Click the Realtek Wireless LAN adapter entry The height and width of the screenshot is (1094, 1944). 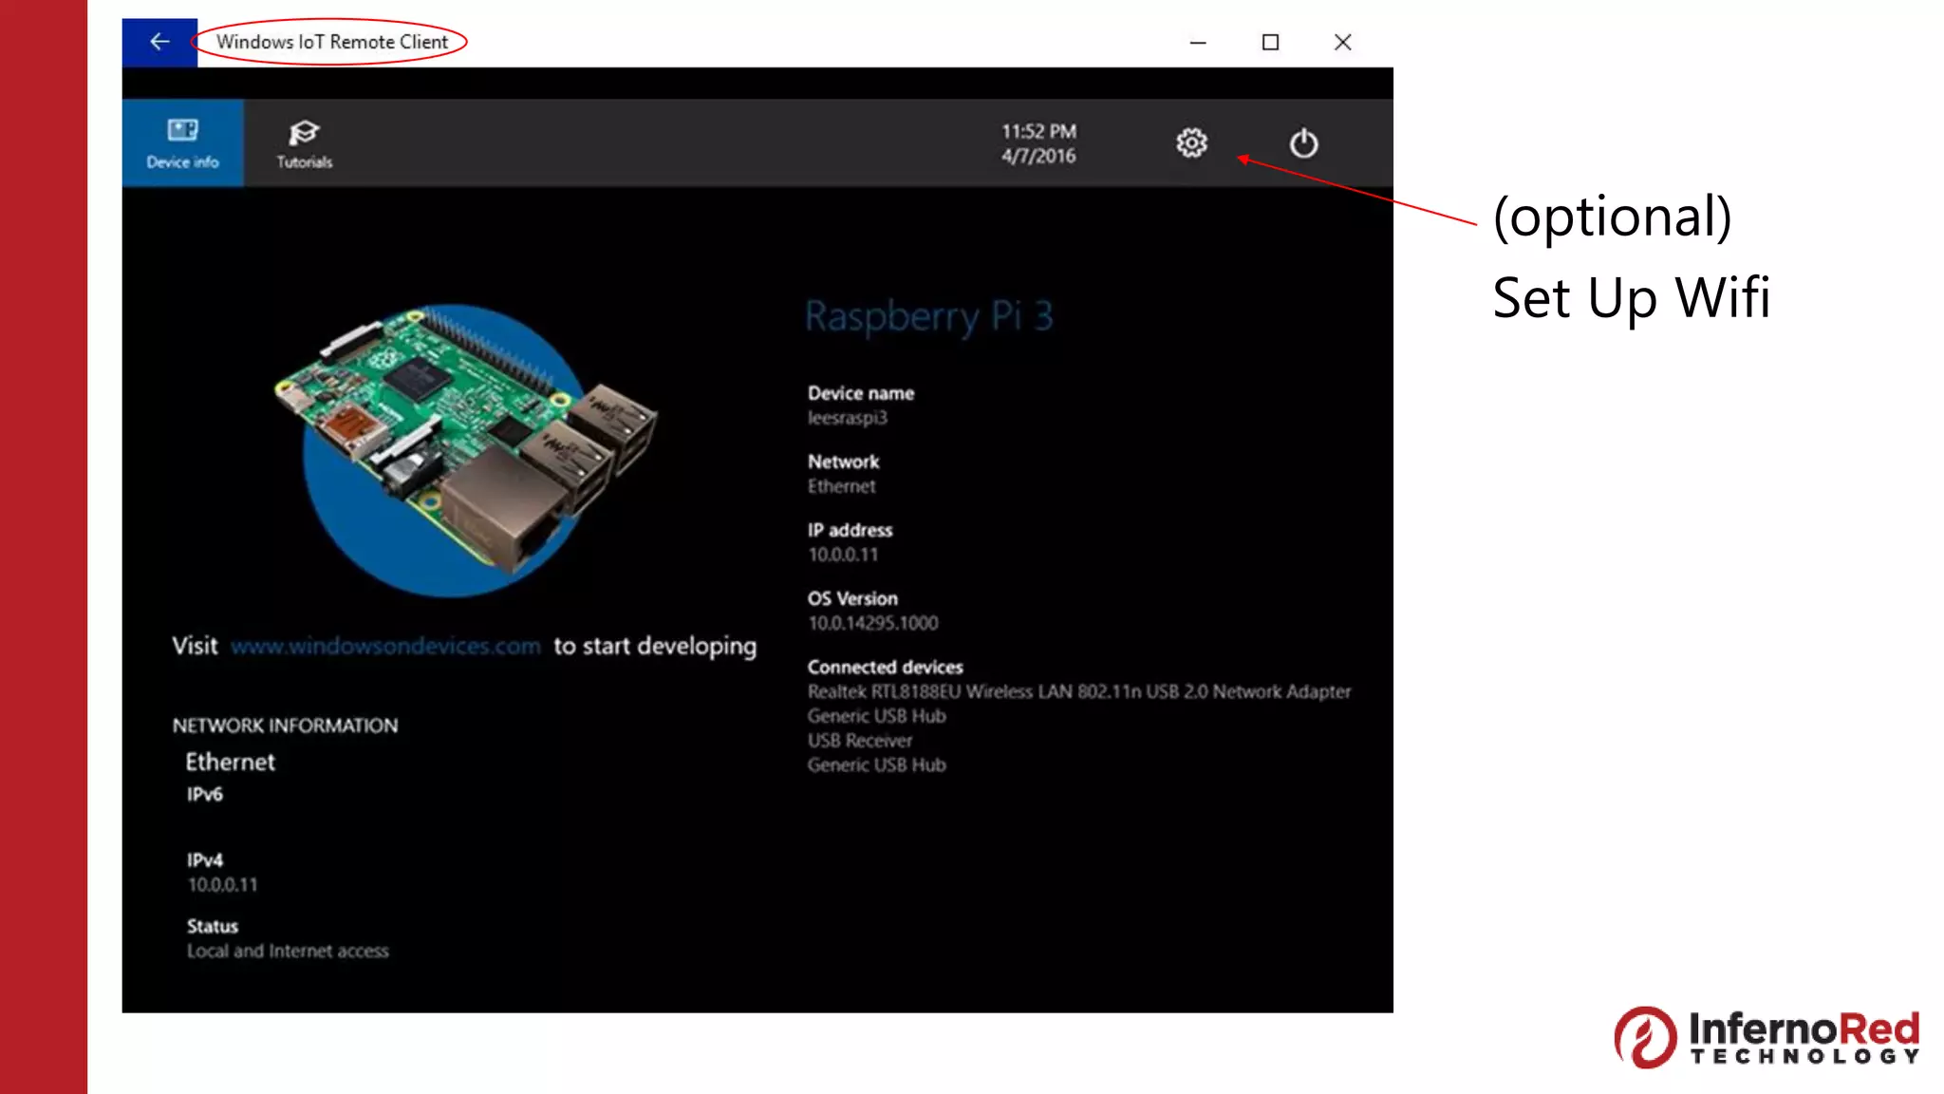(x=1078, y=691)
